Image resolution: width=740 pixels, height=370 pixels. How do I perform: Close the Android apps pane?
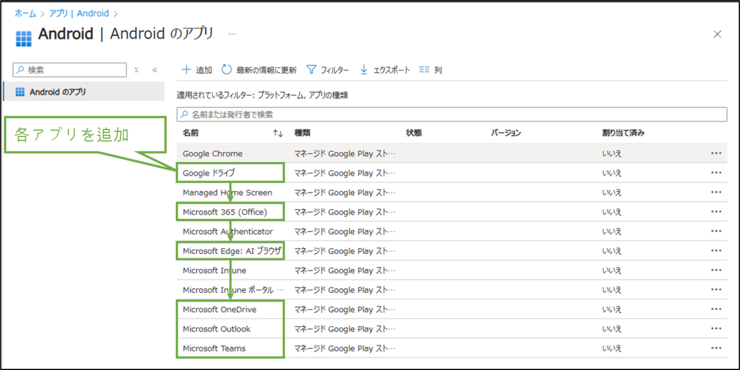(x=717, y=35)
